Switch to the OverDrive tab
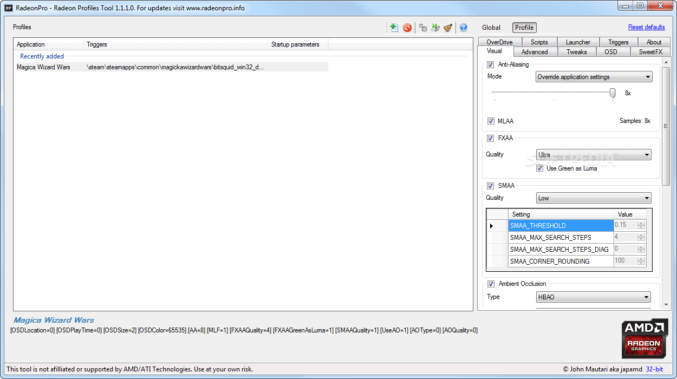The width and height of the screenshot is (677, 379). [x=499, y=42]
